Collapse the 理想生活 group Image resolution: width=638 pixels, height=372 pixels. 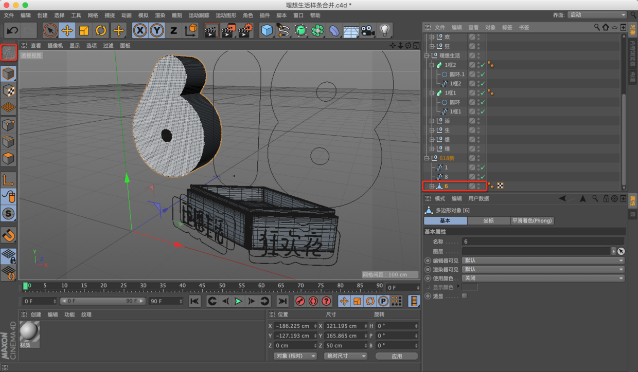427,55
